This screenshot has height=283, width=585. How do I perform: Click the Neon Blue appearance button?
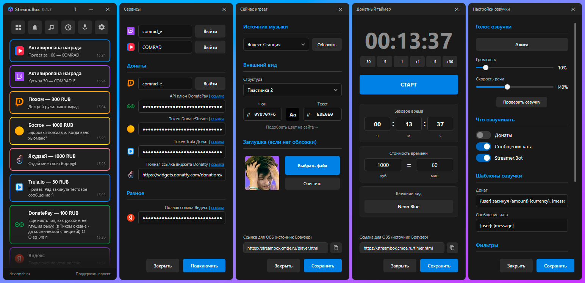tap(409, 206)
